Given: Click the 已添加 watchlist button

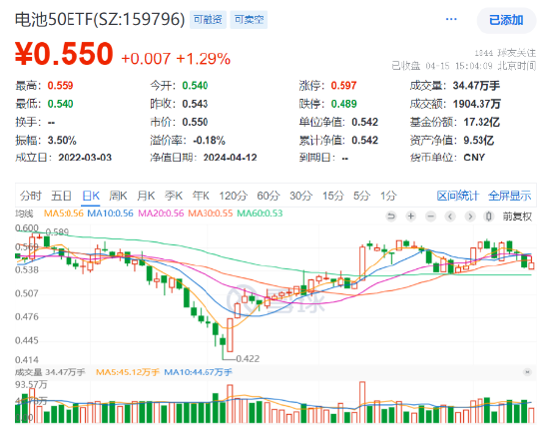Looking at the screenshot, I should (506, 20).
